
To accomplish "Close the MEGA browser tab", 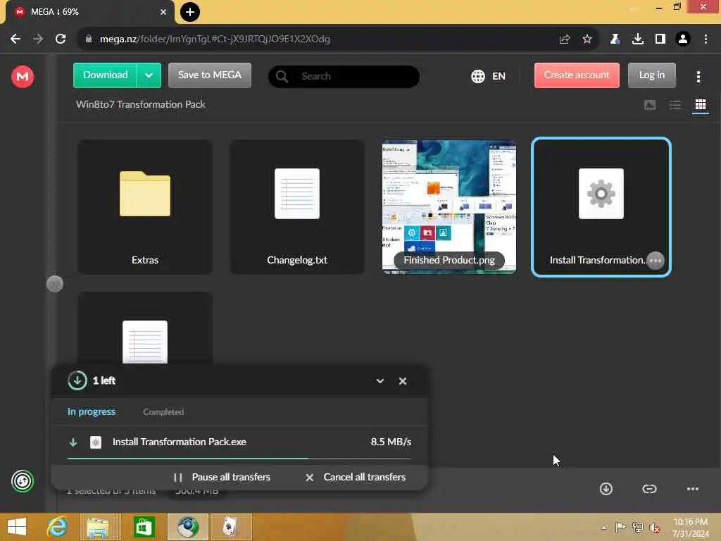I will [x=163, y=12].
